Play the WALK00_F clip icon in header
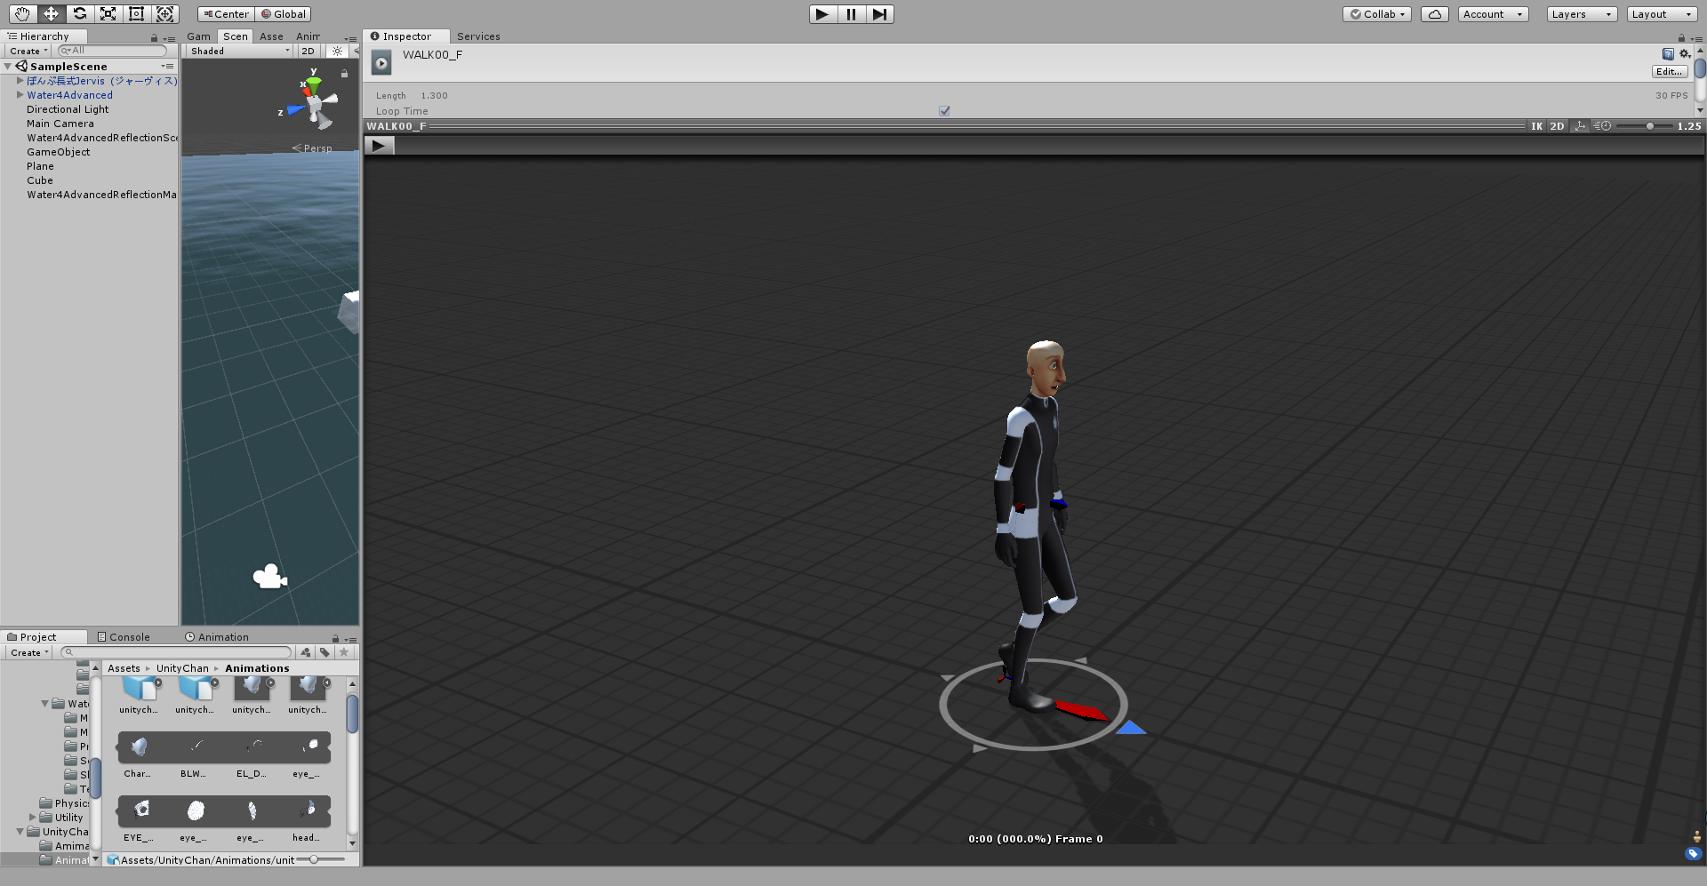The width and height of the screenshot is (1707, 886). 381,62
